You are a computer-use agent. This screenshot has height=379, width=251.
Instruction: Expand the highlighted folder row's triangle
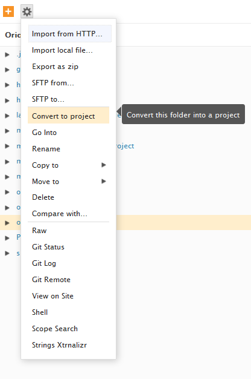(x=7, y=223)
